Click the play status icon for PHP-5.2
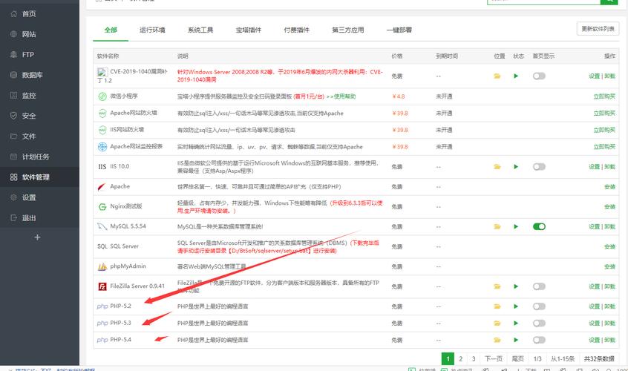The width and height of the screenshot is (628, 371). tap(516, 306)
